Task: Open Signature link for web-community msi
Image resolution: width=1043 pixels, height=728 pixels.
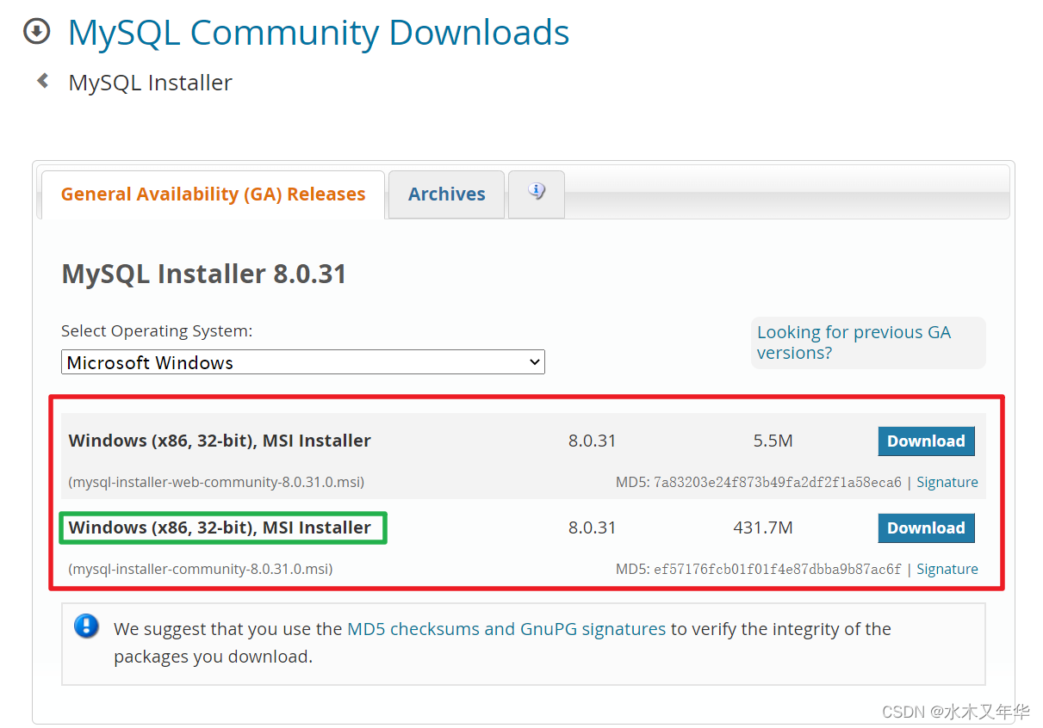Action: click(x=947, y=482)
